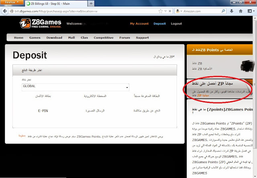Choose the البطاقة المدفوعة مسبقاً option
257x178 pixels.
coord(147,96)
